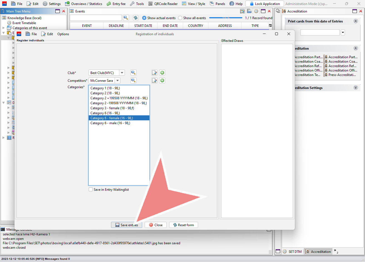Click the search icon next to Competitors field
Viewport: 365px width, 262px height.
pyautogui.click(x=134, y=81)
